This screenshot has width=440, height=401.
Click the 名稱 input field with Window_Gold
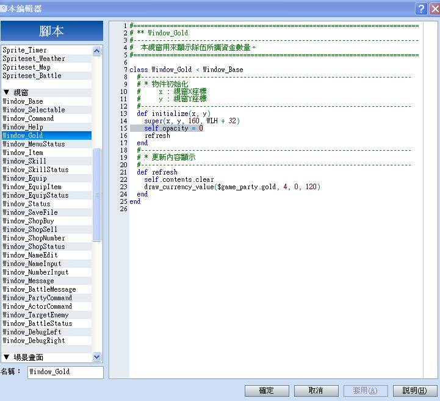tap(65, 372)
